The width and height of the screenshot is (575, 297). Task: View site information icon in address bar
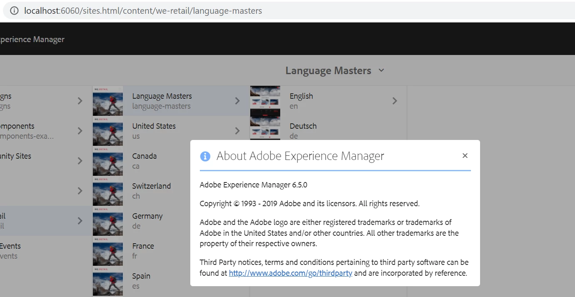tap(14, 11)
